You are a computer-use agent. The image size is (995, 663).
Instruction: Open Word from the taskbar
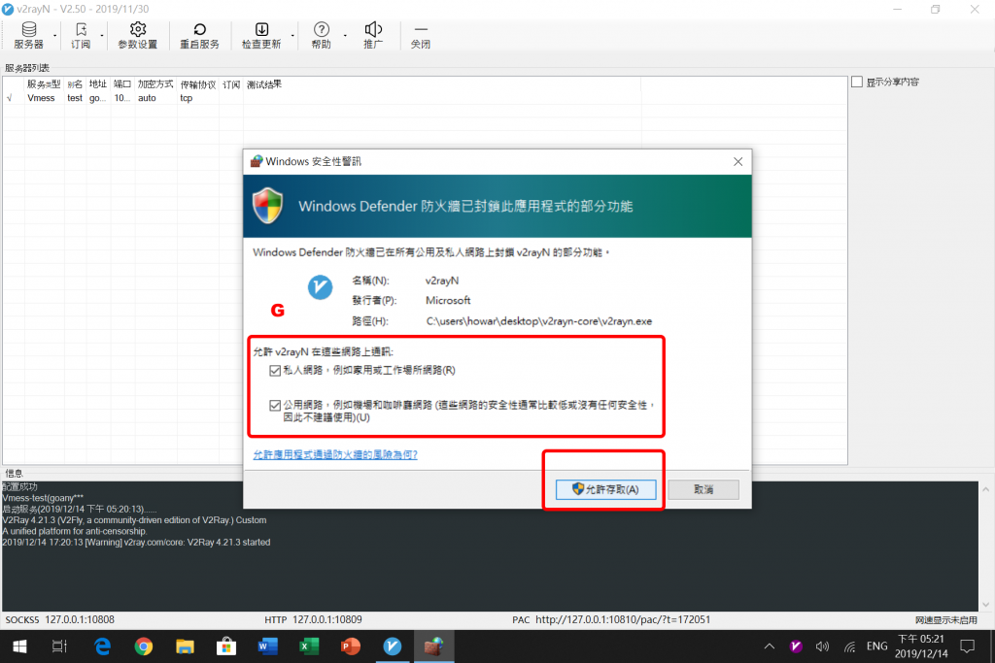tap(268, 646)
